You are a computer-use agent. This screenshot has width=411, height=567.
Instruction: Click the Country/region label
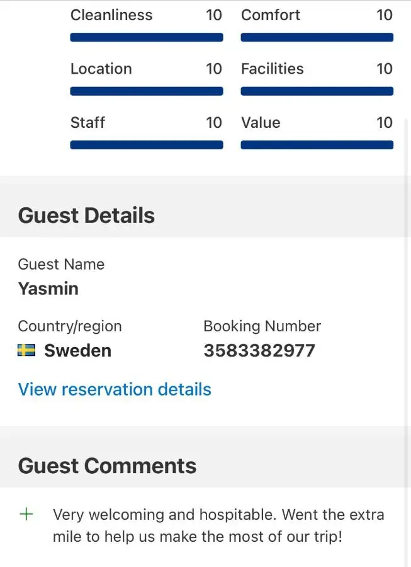[x=70, y=326]
